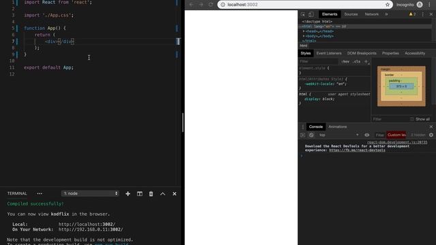Viewport: 436px width, 245px height.
Task: Open the Accessibility tab in DevTools
Action: tap(415, 53)
